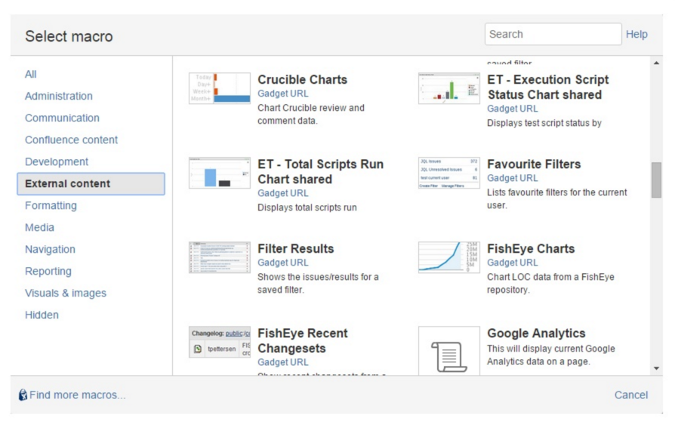Screen dimensions: 675x421
Task: Select the Confluence content category
Action: tap(71, 140)
